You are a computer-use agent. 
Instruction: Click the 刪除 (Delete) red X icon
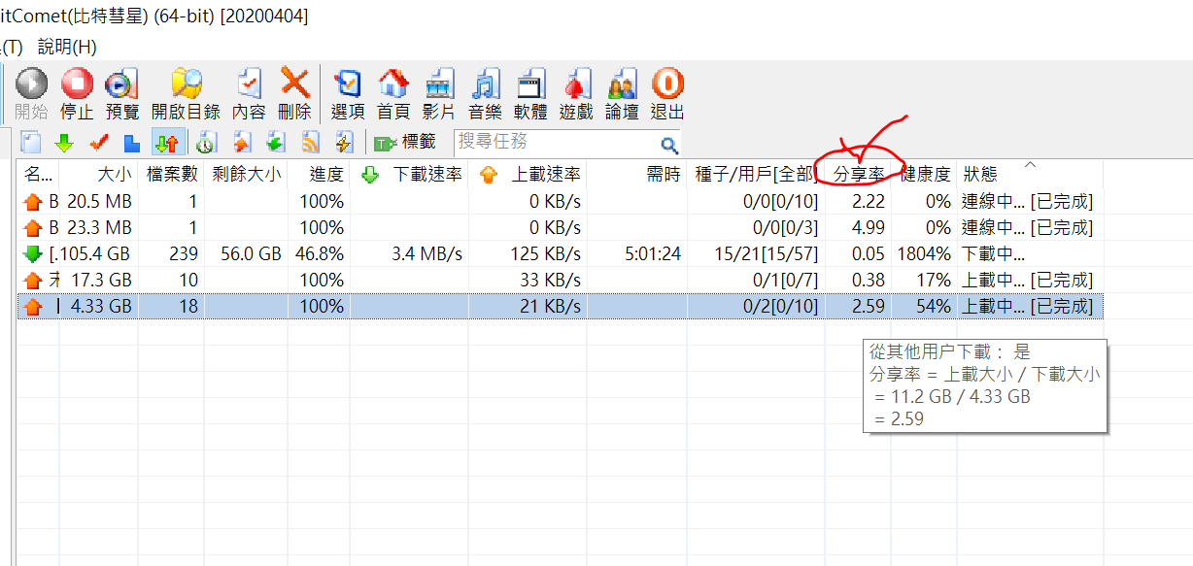[x=294, y=94]
